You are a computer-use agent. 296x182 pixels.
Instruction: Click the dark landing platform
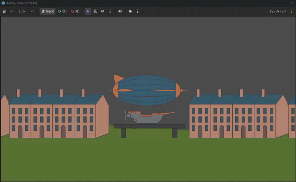tap(149, 131)
